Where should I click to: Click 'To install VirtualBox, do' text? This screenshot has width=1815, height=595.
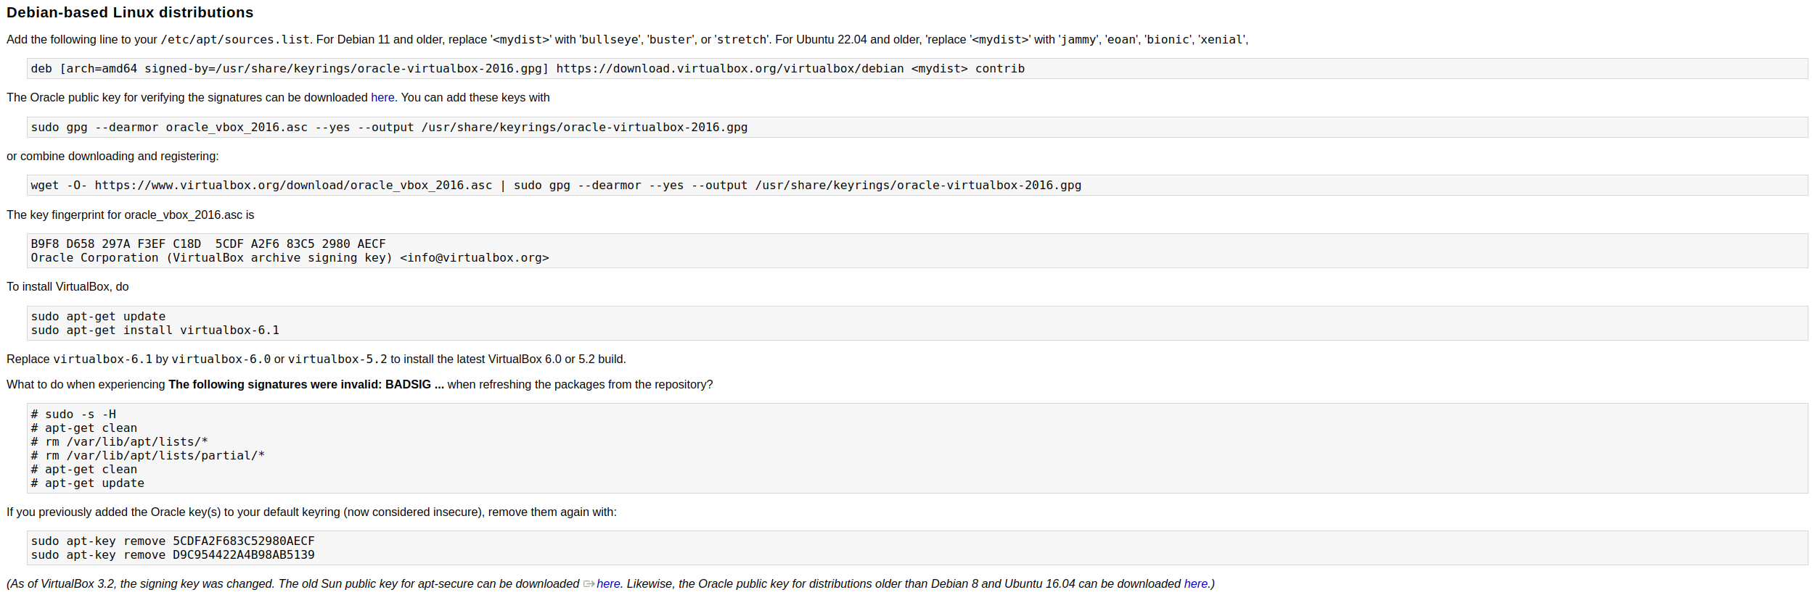67,287
